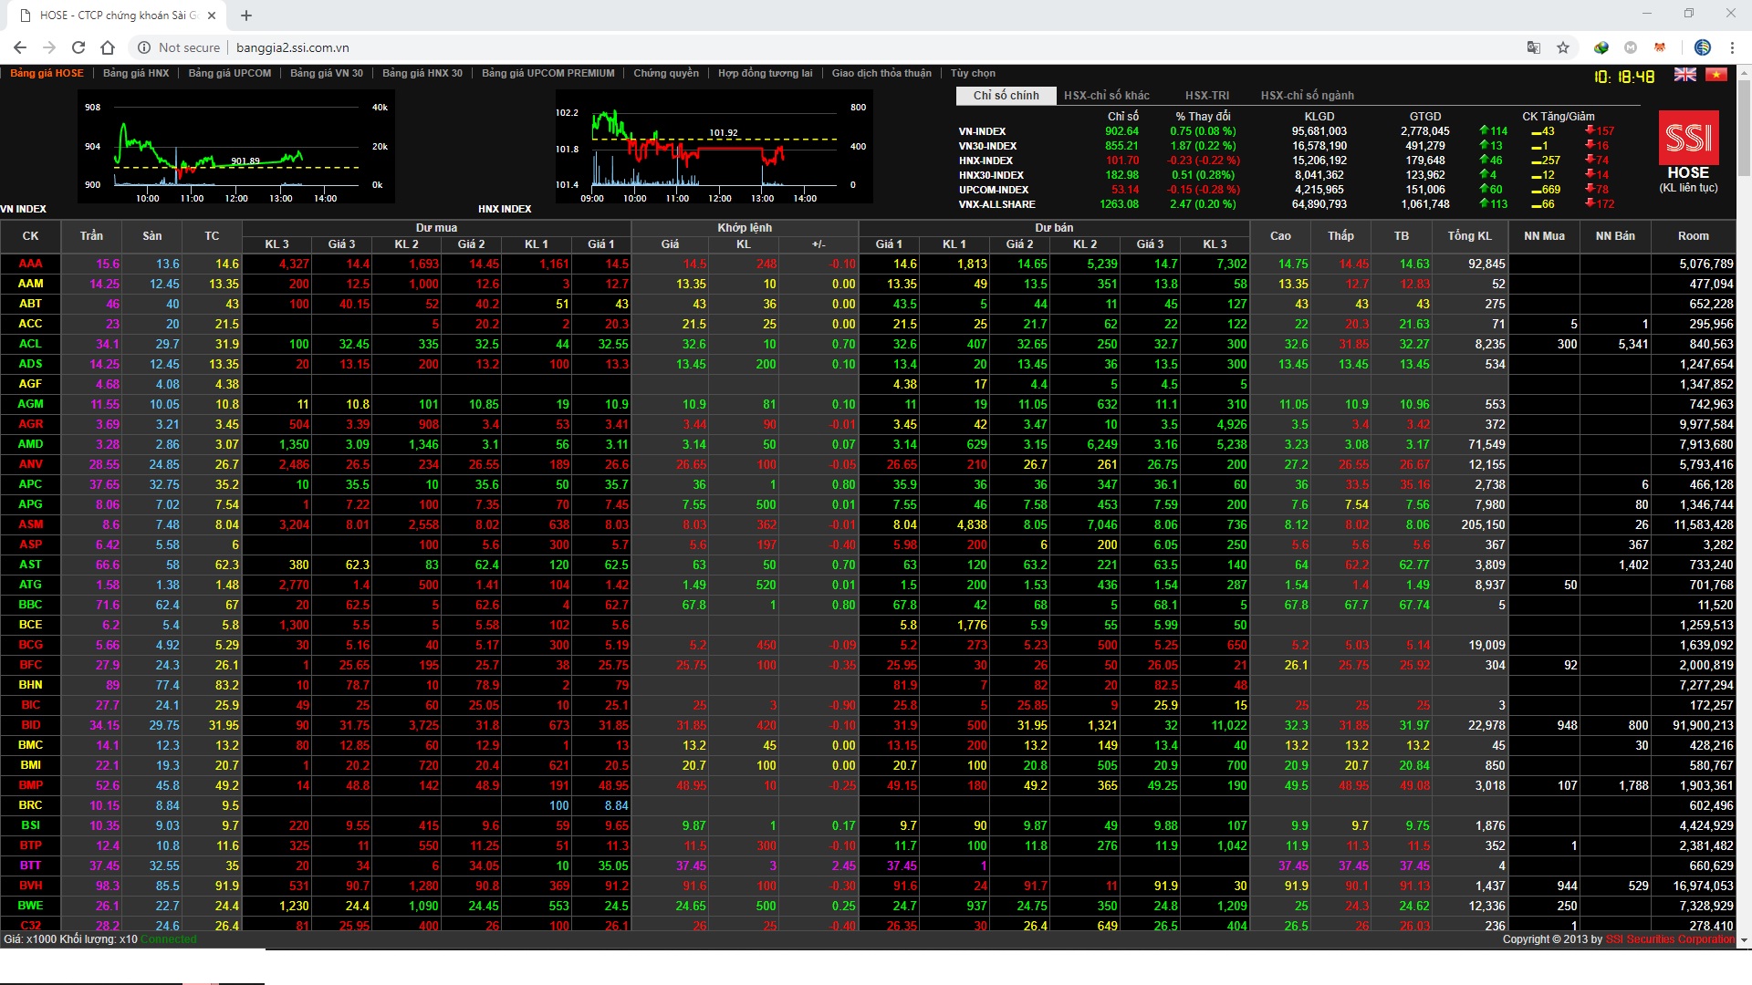Viewport: 1752px width, 985px height.
Task: Open the Chứng quyền tab
Action: tap(666, 73)
